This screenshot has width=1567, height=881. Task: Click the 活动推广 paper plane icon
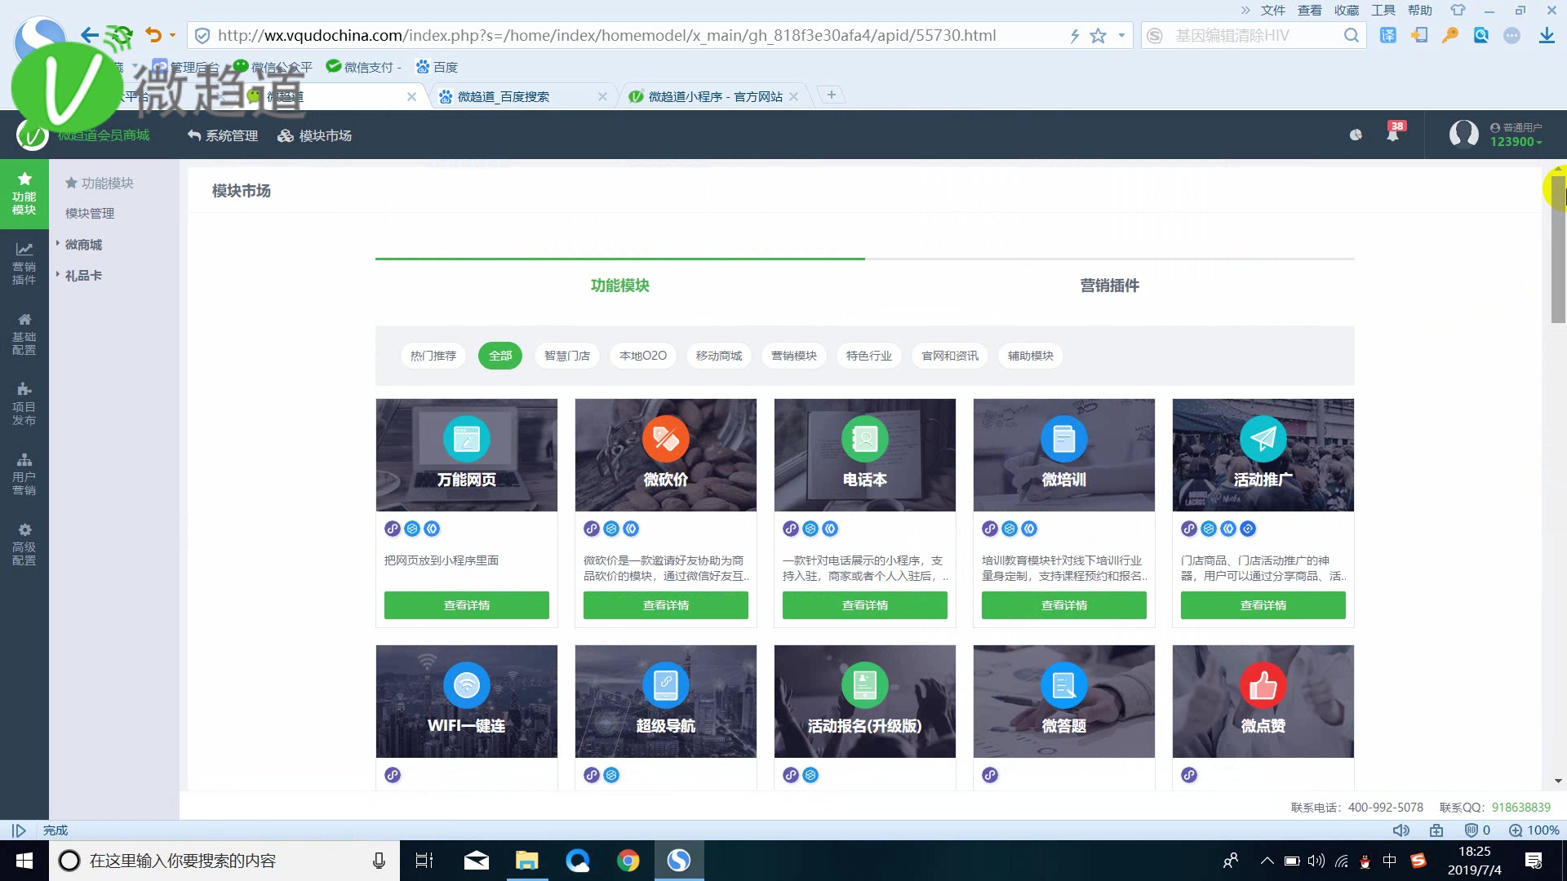pyautogui.click(x=1263, y=439)
